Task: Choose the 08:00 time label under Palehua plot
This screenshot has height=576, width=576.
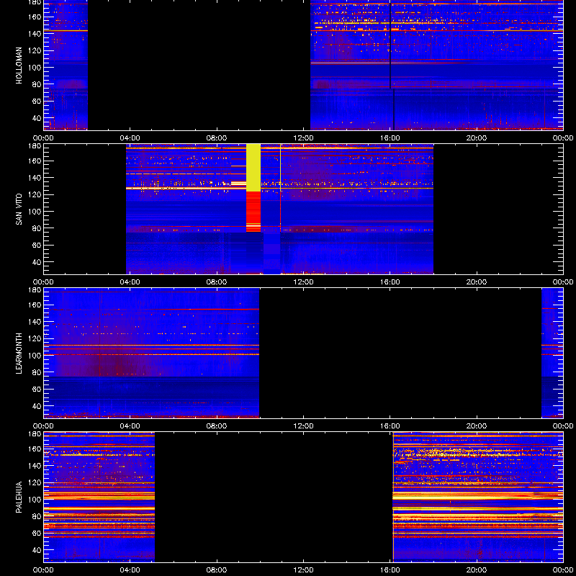Action: 217,570
